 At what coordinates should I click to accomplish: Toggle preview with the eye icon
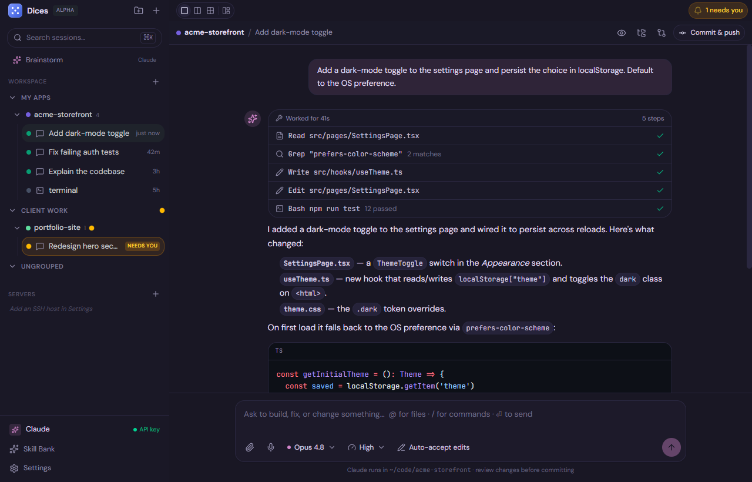tap(622, 33)
